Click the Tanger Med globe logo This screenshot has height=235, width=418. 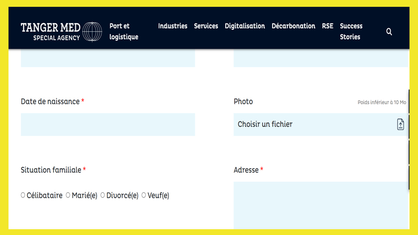pyautogui.click(x=92, y=32)
